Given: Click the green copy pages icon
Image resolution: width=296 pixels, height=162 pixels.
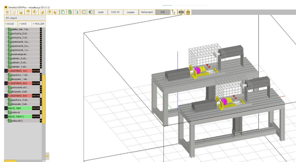Looking at the screenshot, I should pyautogui.click(x=63, y=12).
